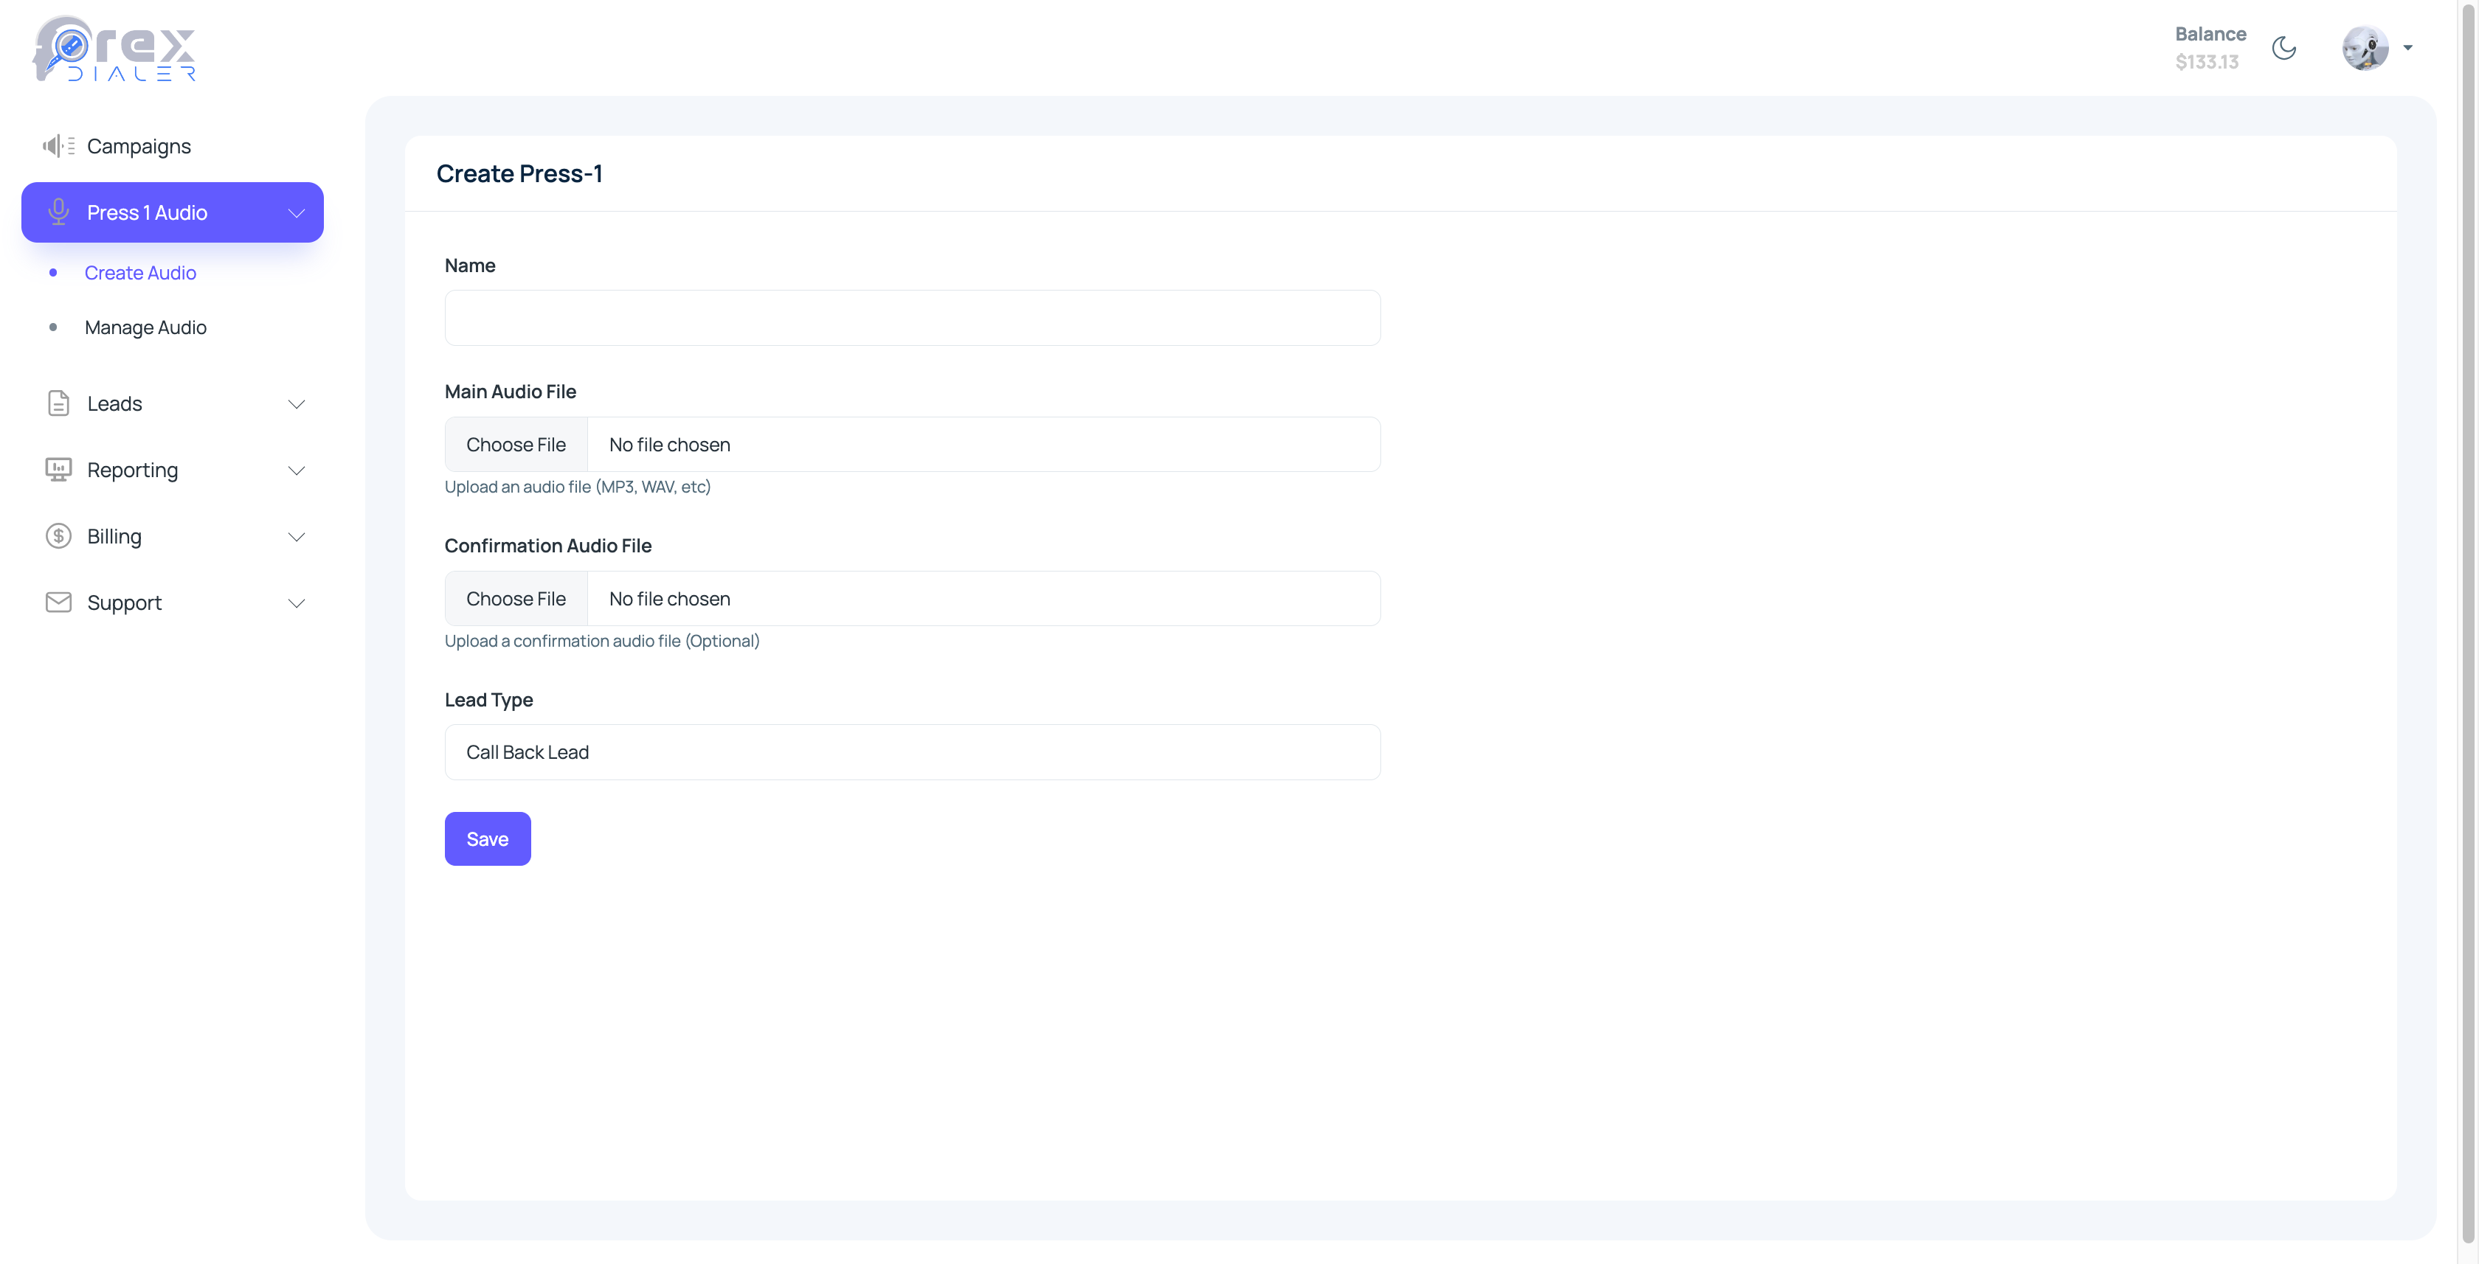Viewport: 2479px width, 1264px height.
Task: Open the Manage Audio submenu item
Action: click(x=145, y=327)
